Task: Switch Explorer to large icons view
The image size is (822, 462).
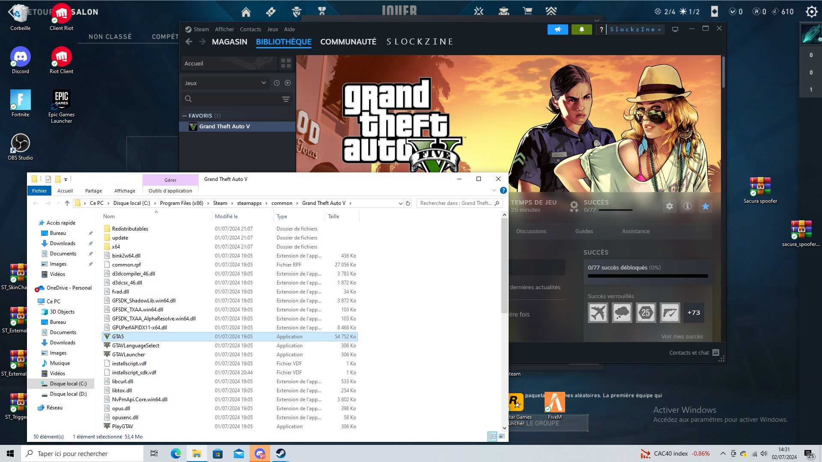Action: [x=502, y=436]
